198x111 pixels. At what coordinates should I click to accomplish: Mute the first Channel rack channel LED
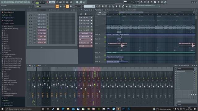(28, 15)
